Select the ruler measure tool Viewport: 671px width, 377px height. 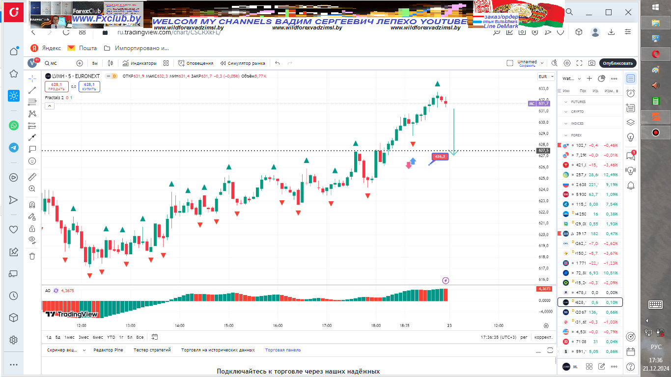click(32, 176)
